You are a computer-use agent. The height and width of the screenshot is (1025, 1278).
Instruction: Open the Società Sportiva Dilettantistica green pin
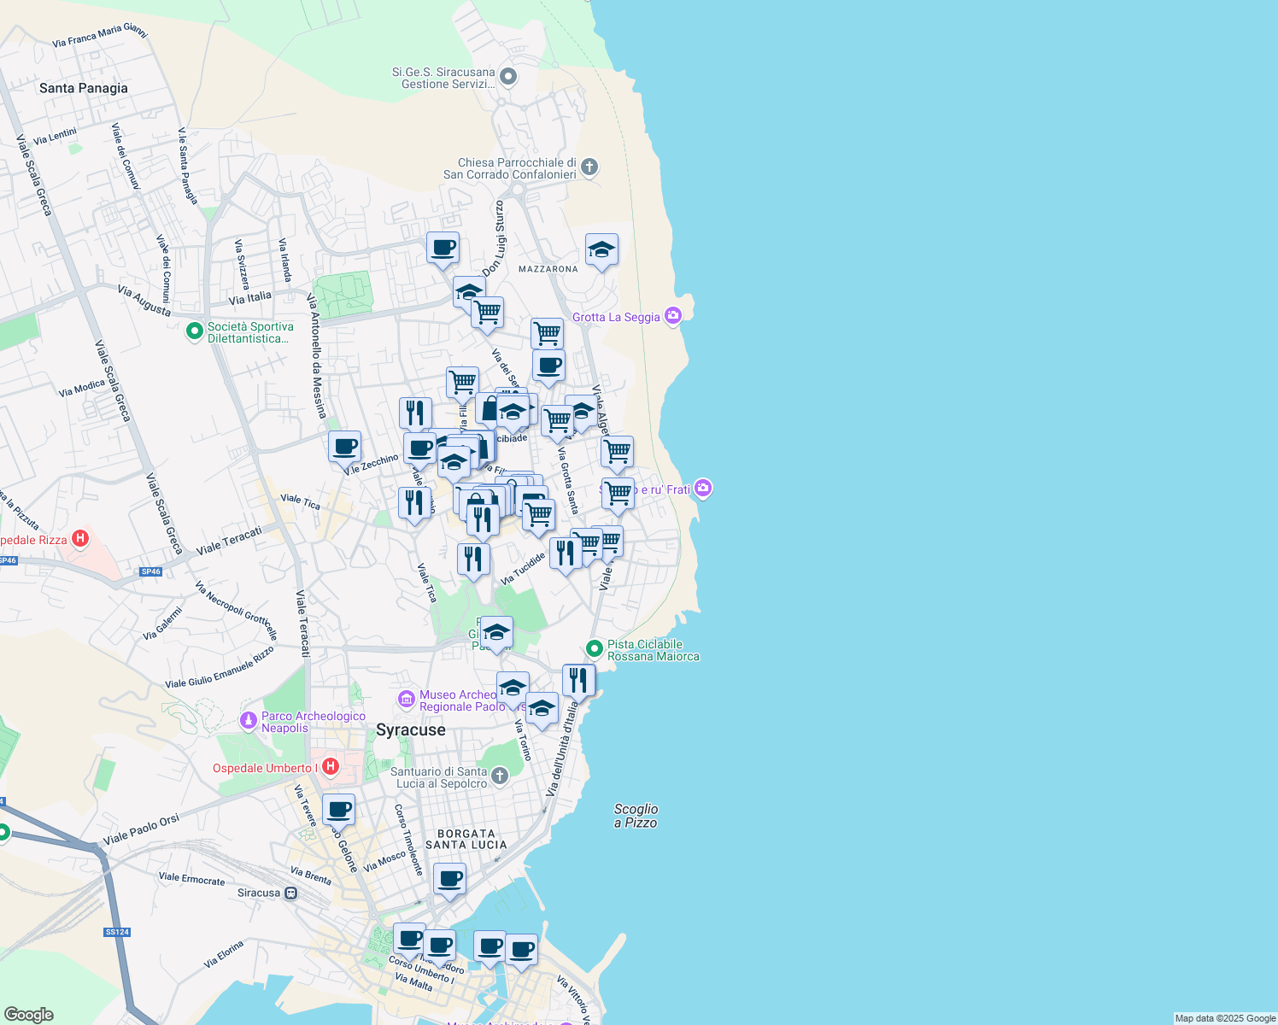point(195,330)
